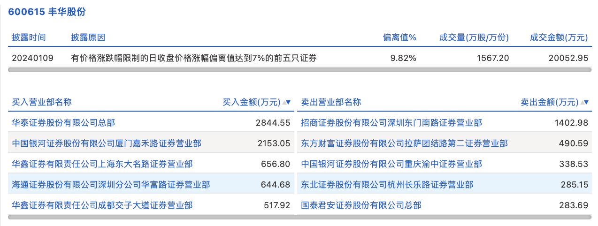Click the horizontal scrollbar under disclosure table
The height and width of the screenshot is (226, 598).
click(299, 70)
